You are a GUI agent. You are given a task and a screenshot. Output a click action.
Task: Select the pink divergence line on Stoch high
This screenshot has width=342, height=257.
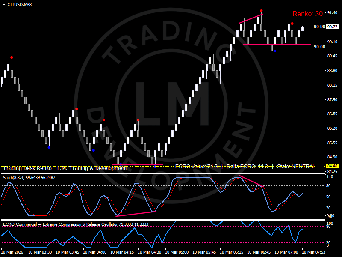coord(251,181)
